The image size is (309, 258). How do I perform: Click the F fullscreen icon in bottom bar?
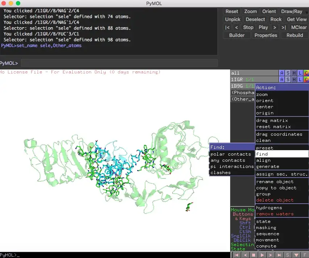[305, 255]
